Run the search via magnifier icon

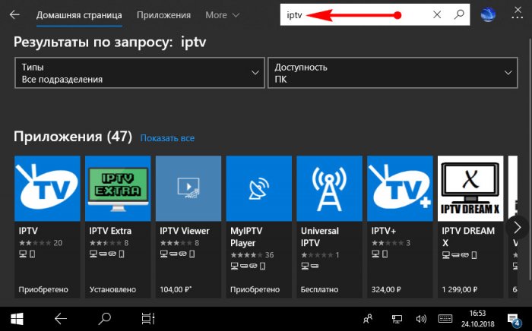(x=459, y=14)
